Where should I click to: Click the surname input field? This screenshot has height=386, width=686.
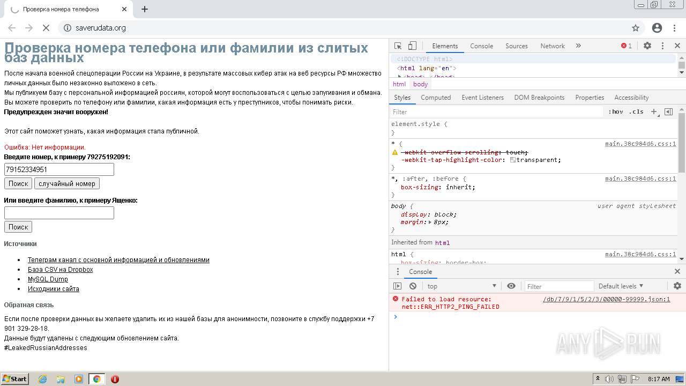59,213
